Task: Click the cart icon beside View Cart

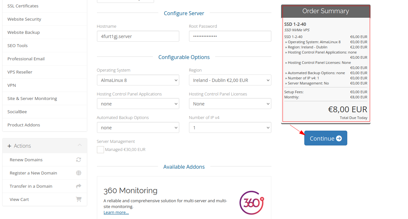Action: tap(78, 199)
